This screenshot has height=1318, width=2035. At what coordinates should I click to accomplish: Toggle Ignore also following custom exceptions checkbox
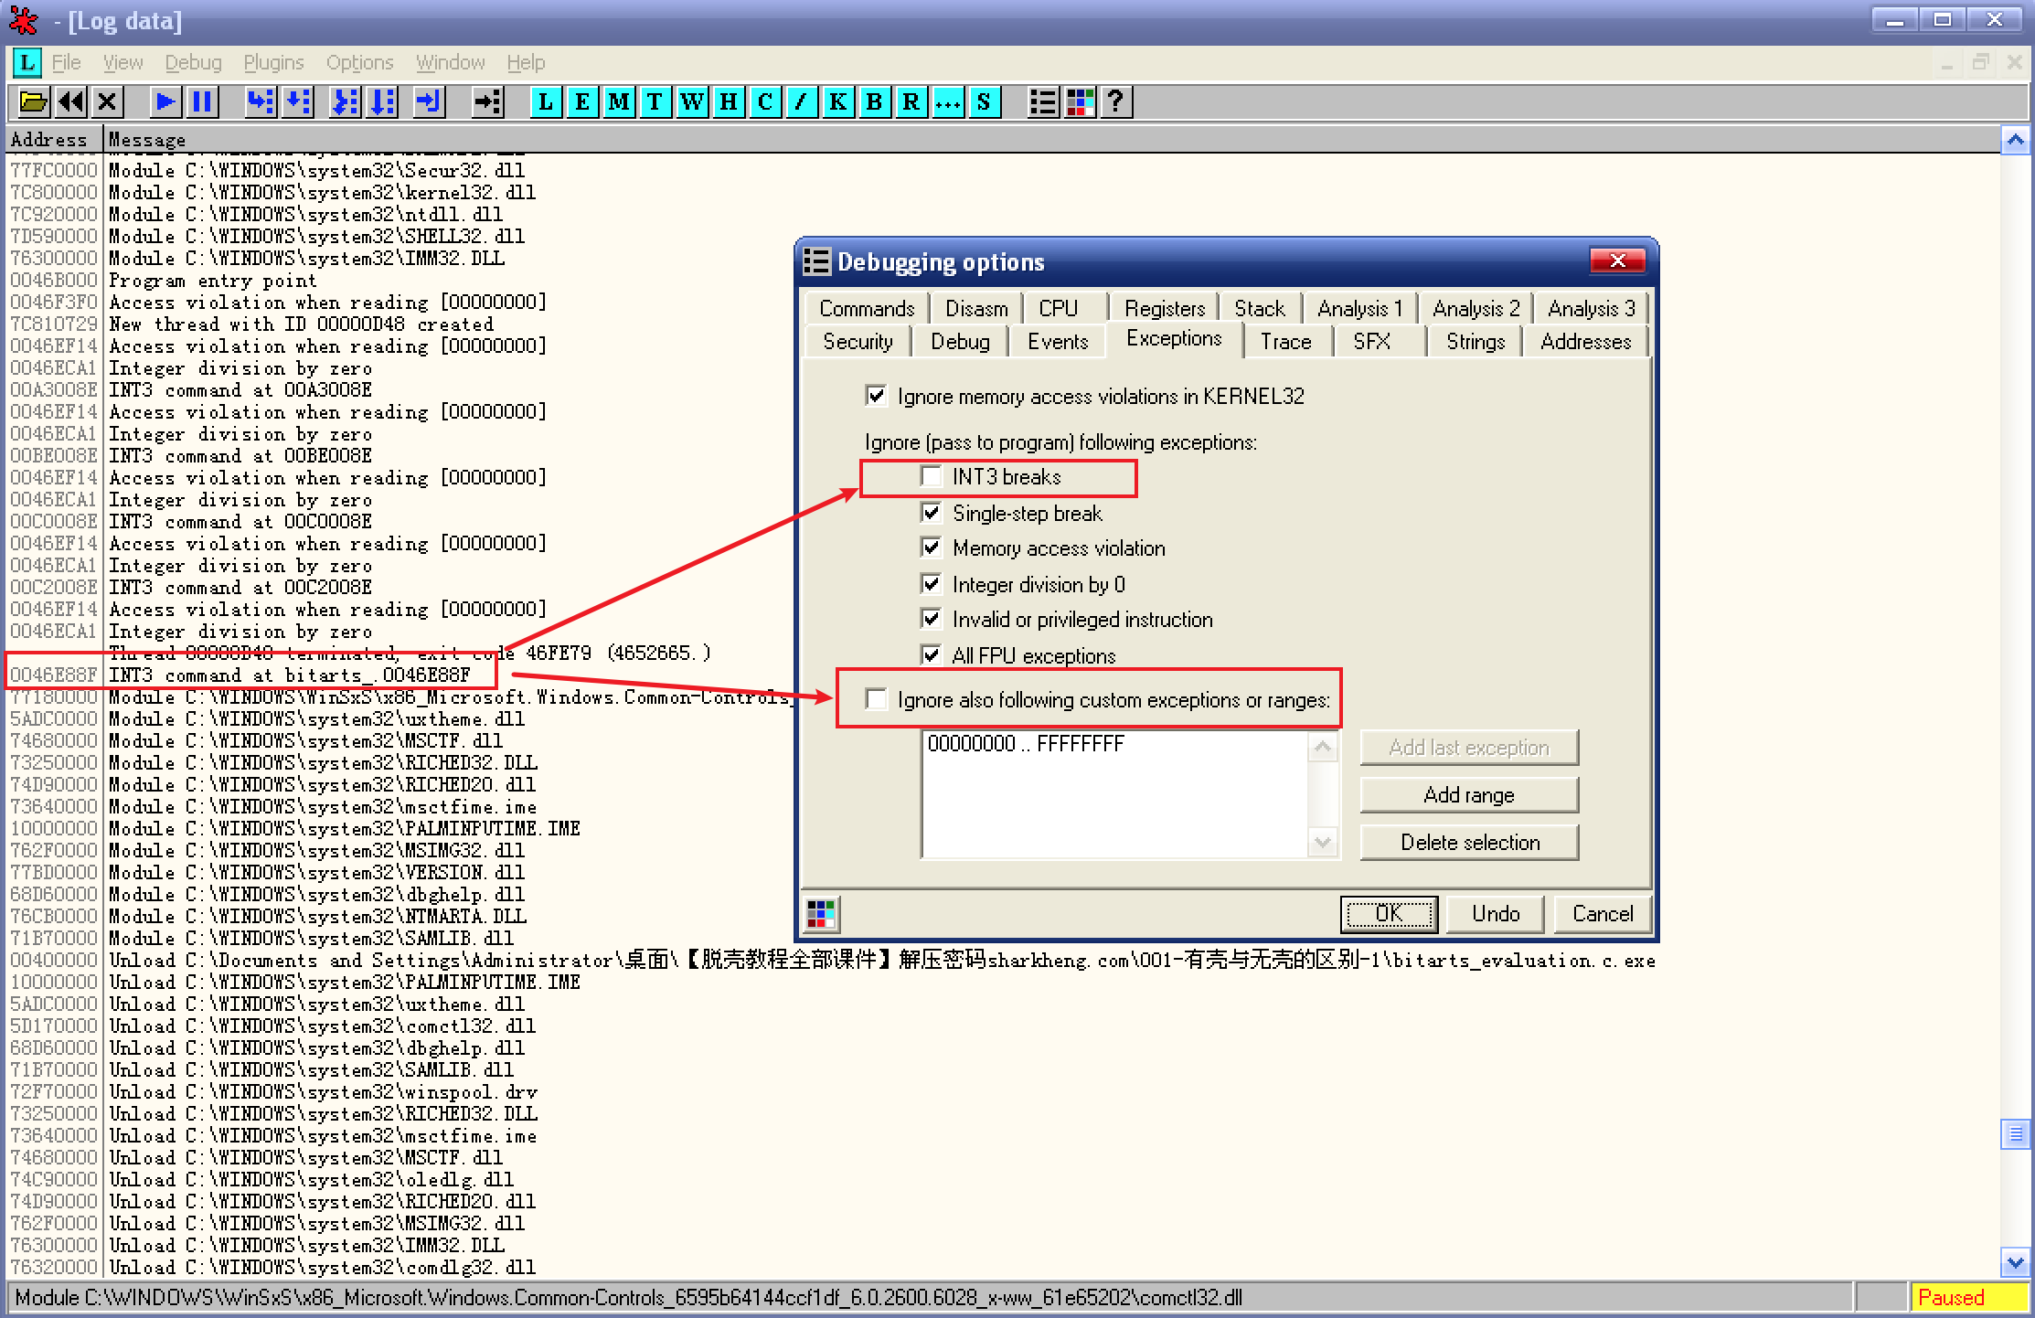coord(877,699)
